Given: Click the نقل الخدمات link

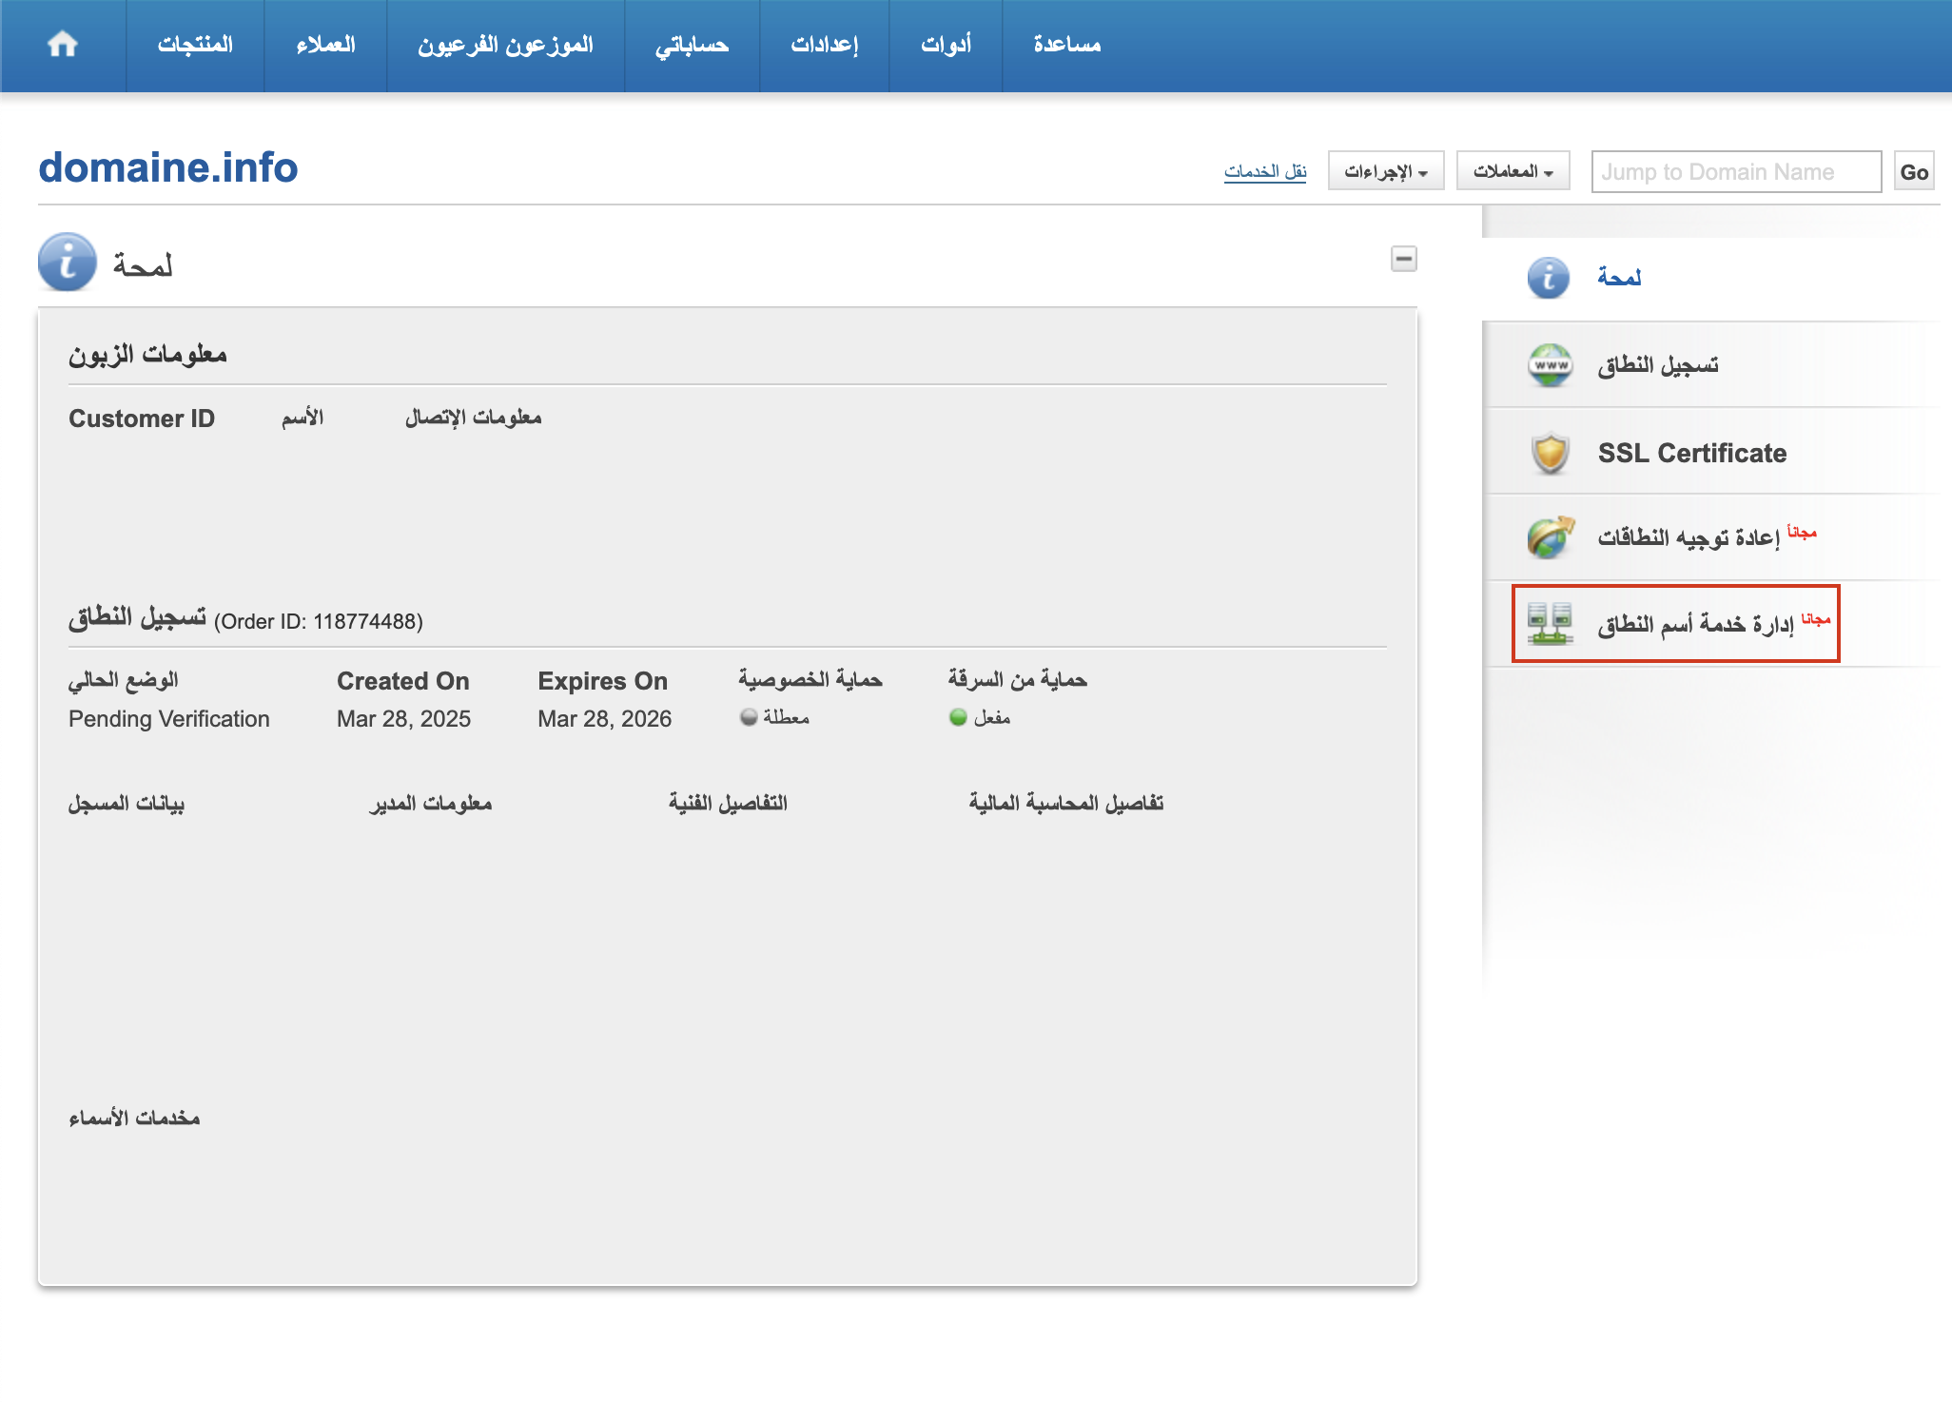Looking at the screenshot, I should 1265,171.
